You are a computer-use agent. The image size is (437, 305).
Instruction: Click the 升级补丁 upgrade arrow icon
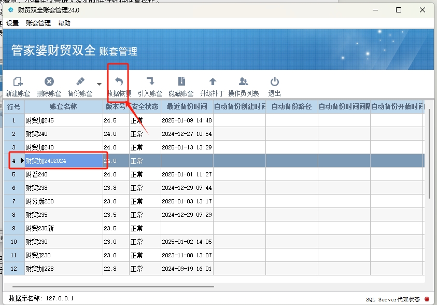pos(213,81)
